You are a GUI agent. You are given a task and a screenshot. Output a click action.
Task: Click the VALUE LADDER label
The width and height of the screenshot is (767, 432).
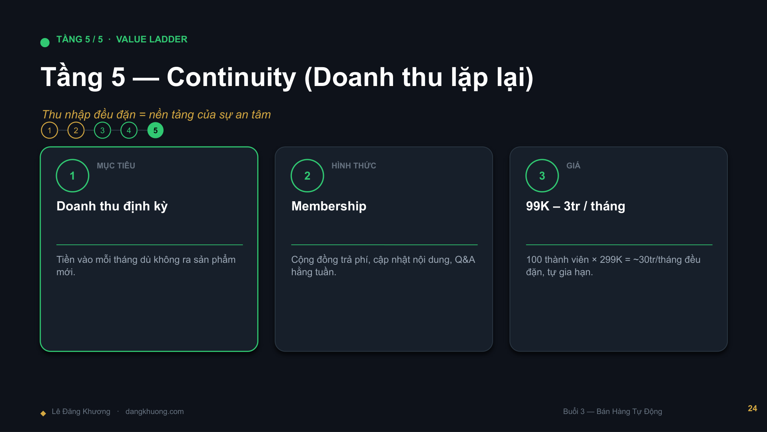152,39
